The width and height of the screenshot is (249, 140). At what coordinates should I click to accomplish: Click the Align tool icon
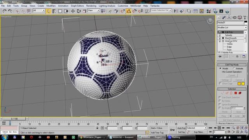[182, 11]
